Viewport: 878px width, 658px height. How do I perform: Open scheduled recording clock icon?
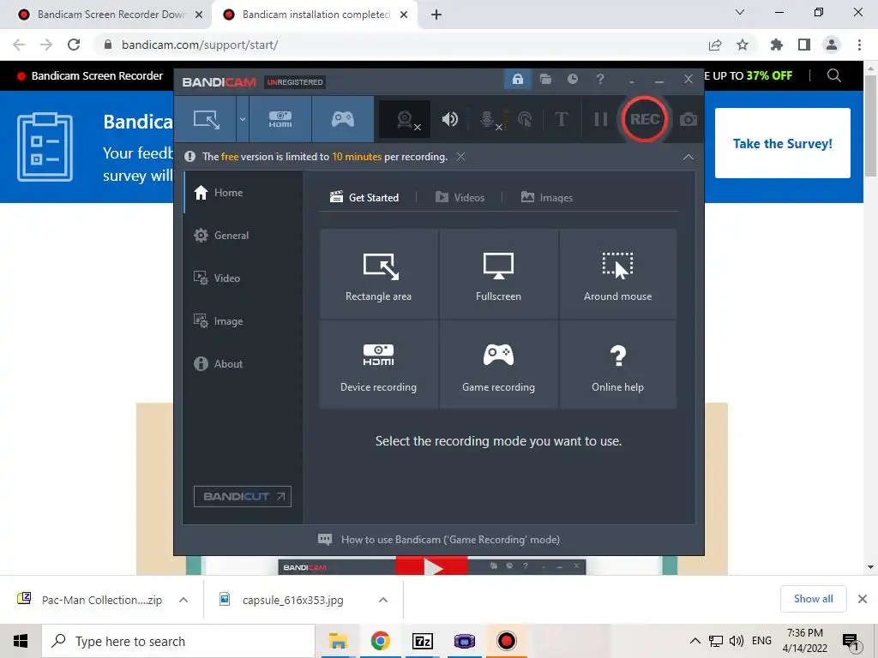pyautogui.click(x=572, y=79)
